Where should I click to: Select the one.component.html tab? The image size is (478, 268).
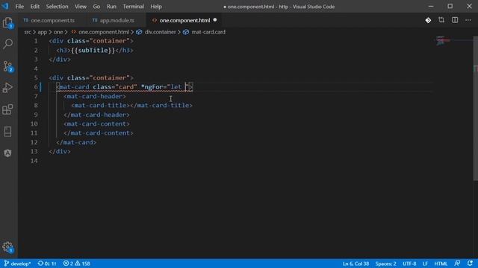click(x=184, y=20)
